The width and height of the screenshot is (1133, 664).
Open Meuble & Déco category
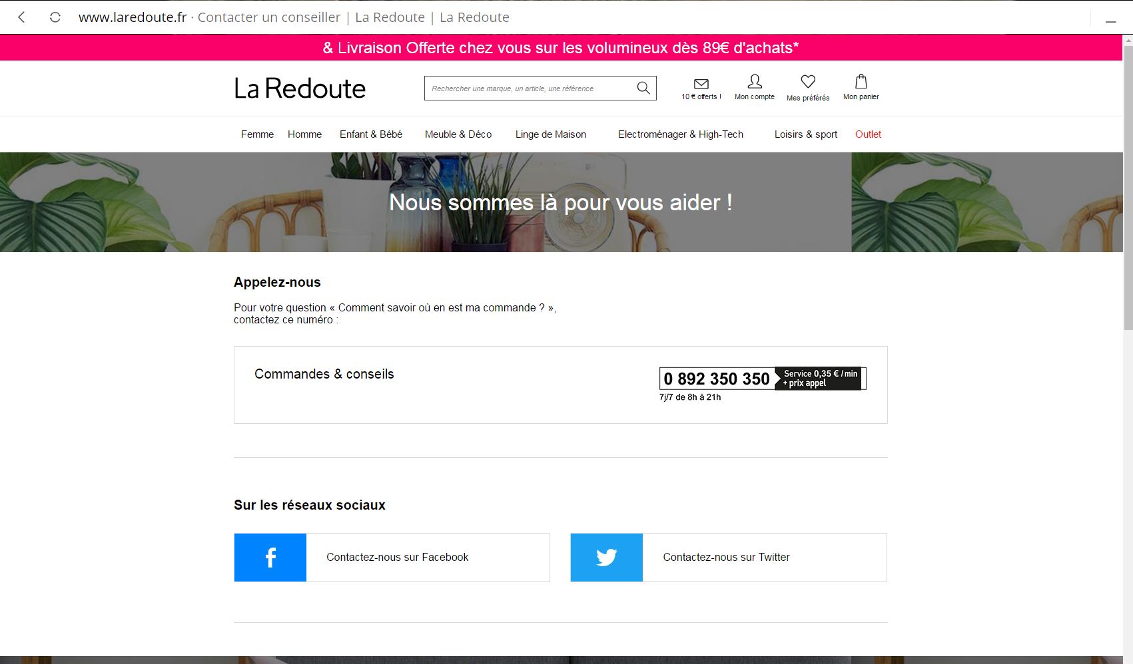pos(458,134)
